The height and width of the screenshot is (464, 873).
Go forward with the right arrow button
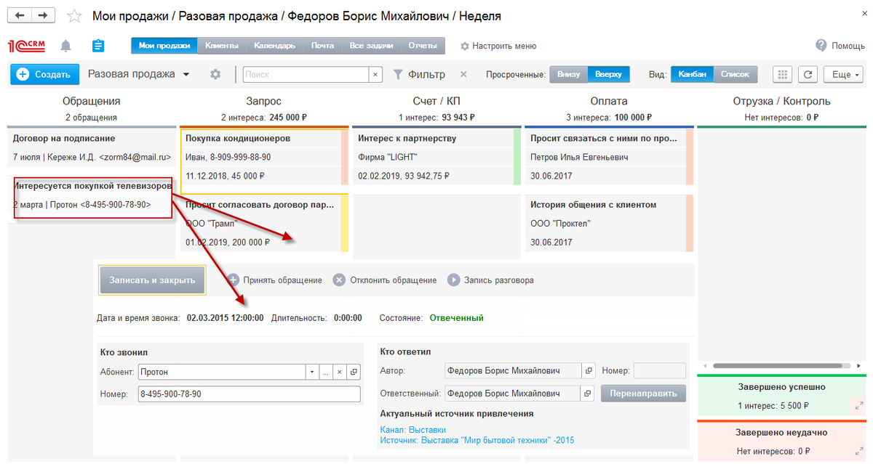coord(43,15)
